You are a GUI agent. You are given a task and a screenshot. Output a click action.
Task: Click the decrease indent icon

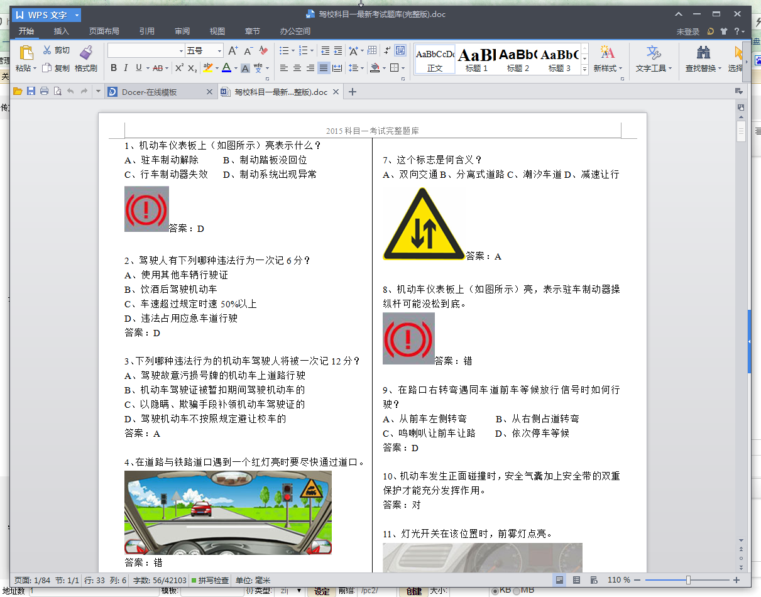pos(325,50)
